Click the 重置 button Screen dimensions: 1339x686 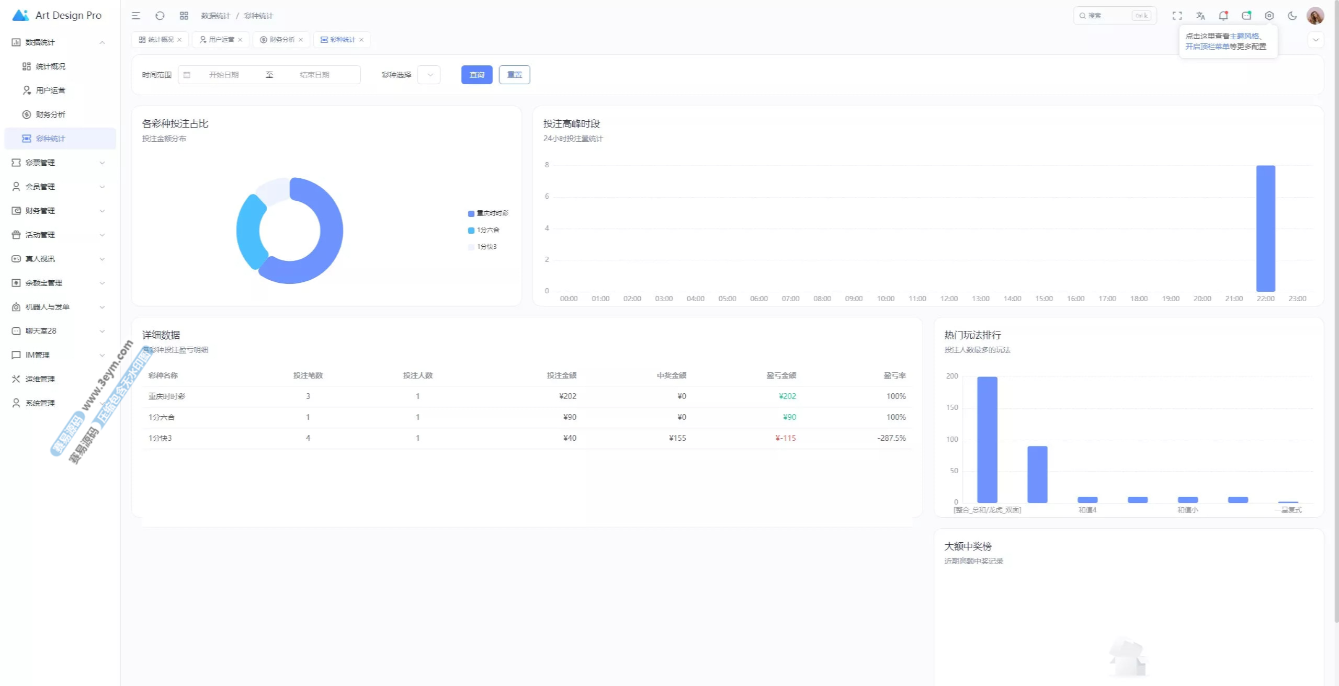[514, 75]
